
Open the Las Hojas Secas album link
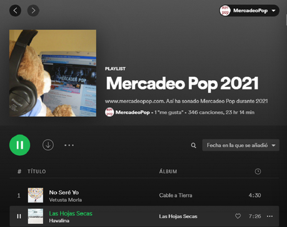point(178,216)
